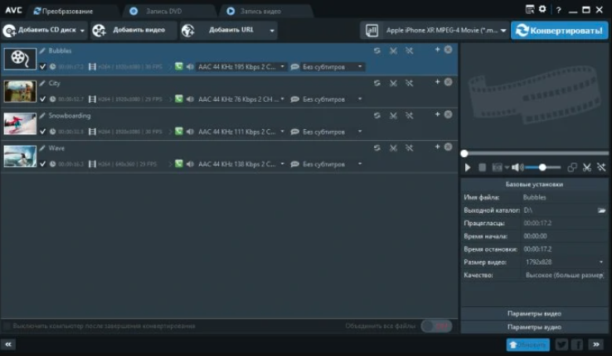Switch to the Запись видео tab
This screenshot has width=612, height=356.
point(265,11)
